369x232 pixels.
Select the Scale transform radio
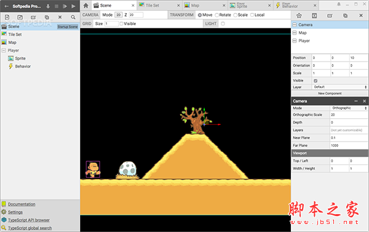click(x=235, y=15)
